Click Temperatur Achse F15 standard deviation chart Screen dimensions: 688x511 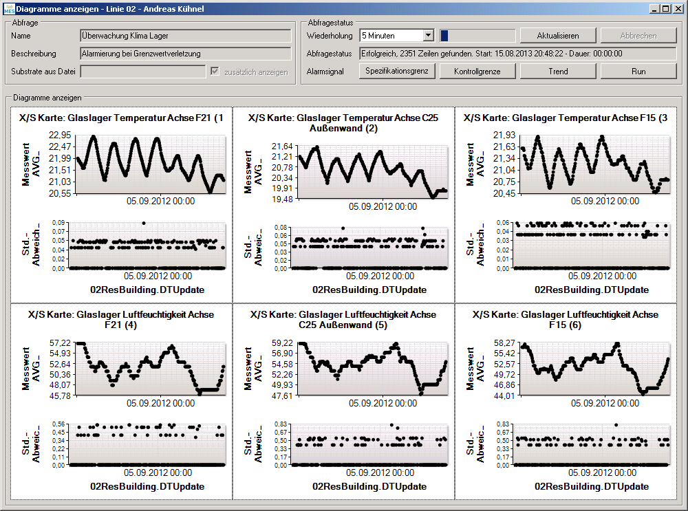[593, 246]
